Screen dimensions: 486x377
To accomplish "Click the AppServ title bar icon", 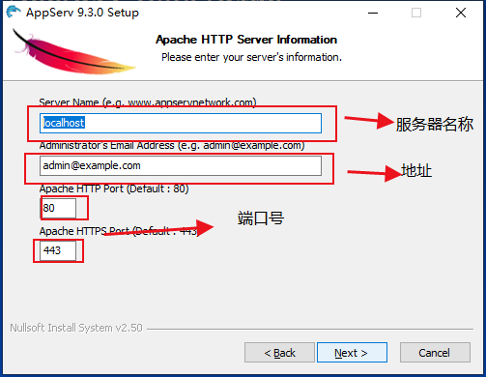I will tap(14, 12).
